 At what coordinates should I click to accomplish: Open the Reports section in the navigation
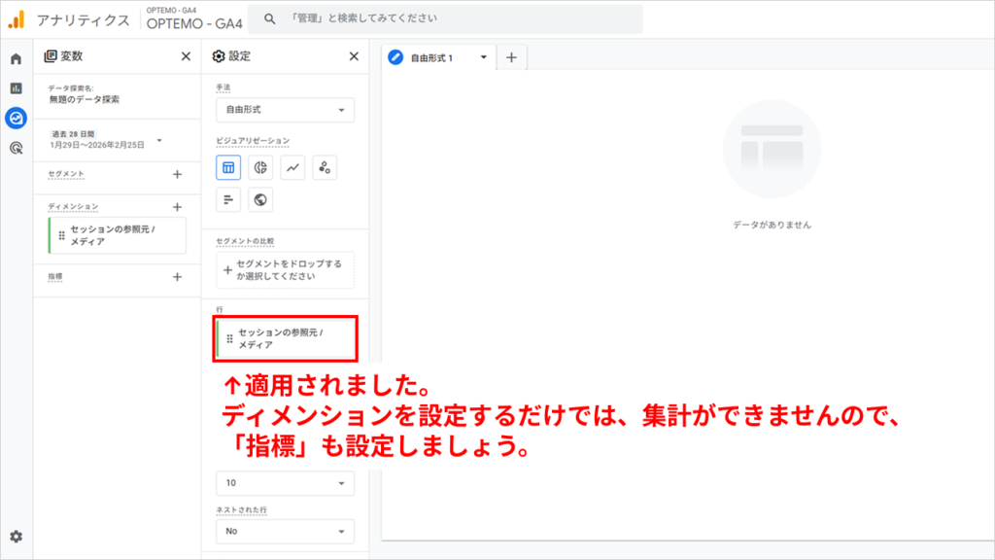(x=15, y=86)
